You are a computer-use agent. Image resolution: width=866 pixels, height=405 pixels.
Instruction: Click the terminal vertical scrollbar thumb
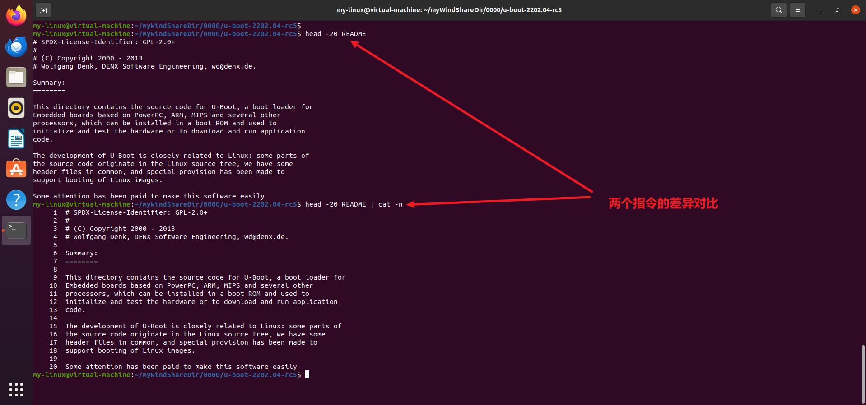863,374
